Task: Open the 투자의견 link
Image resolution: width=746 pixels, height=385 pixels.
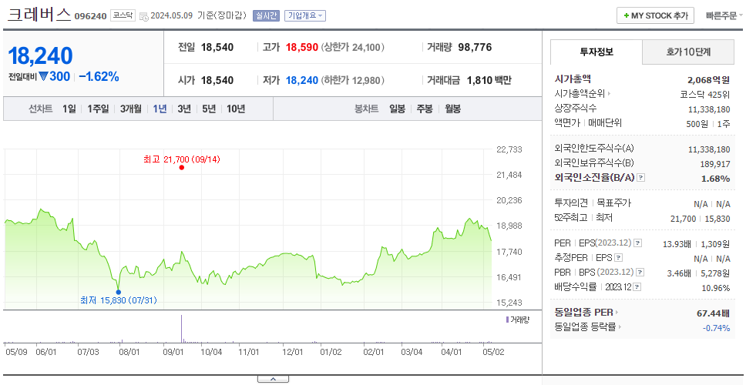Action: point(571,203)
